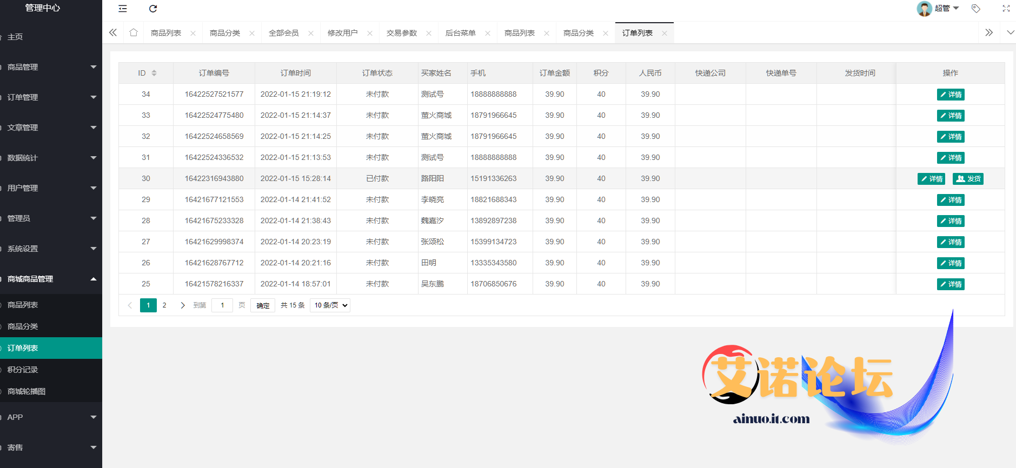This screenshot has height=468, width=1016.
Task: Close the 后台菜单 tab
Action: 488,34
